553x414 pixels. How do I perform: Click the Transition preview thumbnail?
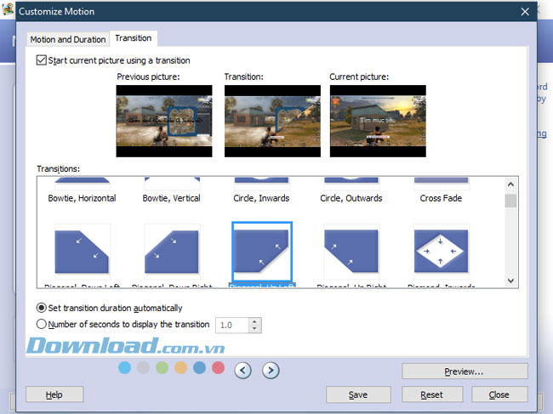point(272,121)
